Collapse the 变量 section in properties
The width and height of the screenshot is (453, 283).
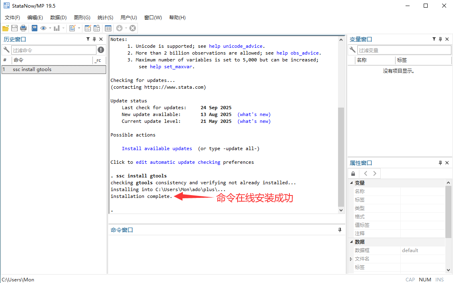pos(351,183)
